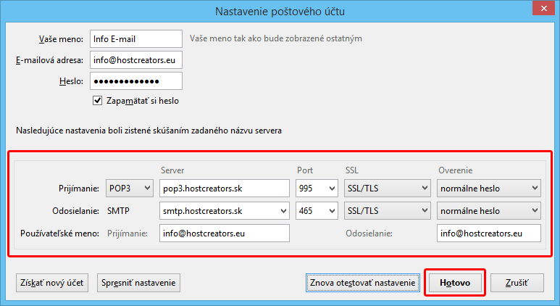Click the 'Nasledujúce nastavenia boli zistené' message

pos(149,131)
